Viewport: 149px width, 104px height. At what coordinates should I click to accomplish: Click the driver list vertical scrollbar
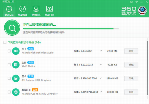(147, 68)
